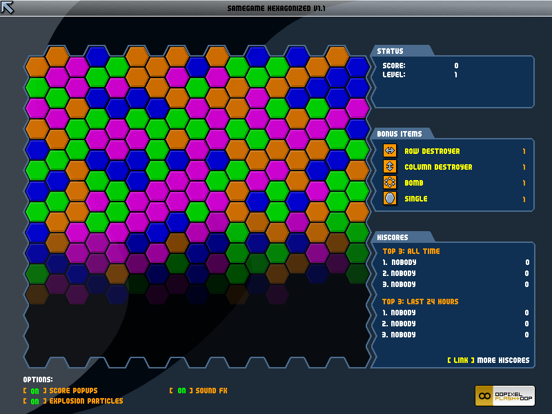Click the orange hexagon at board's top-left corner
This screenshot has width=552, height=414.
pos(37,67)
